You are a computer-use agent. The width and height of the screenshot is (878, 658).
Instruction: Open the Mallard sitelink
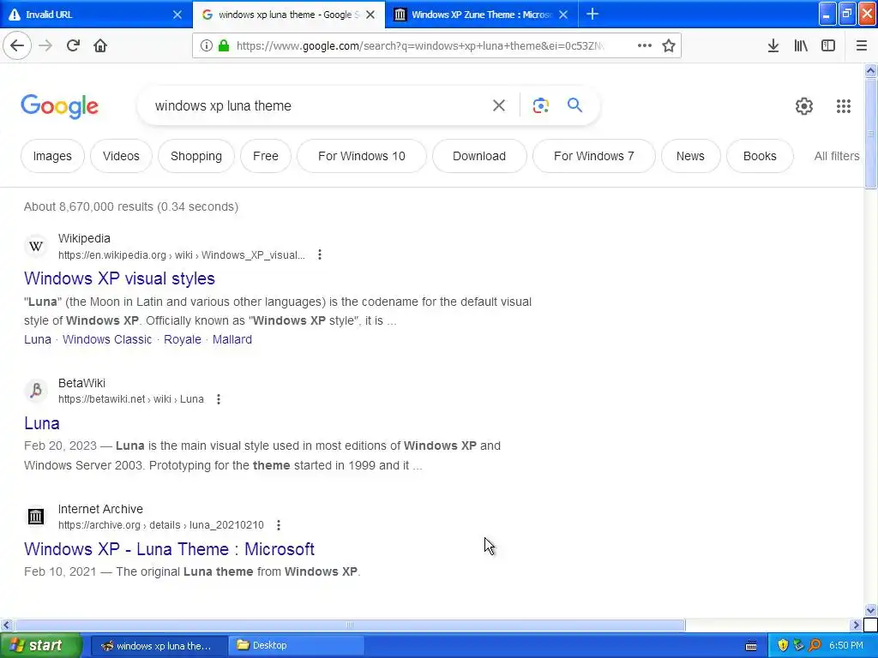click(x=232, y=339)
